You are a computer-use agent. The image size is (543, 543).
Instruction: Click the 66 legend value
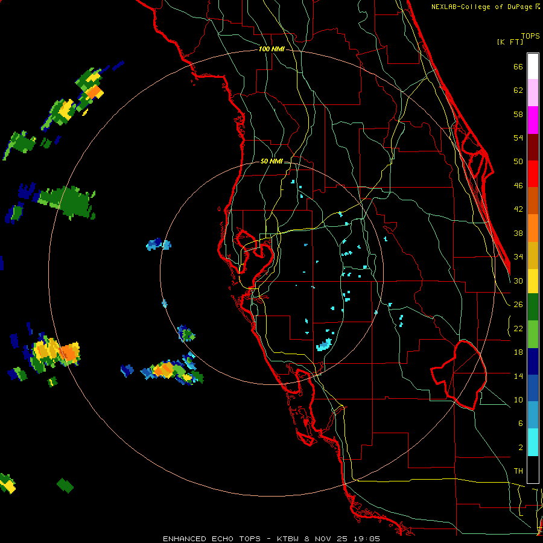[x=518, y=67]
